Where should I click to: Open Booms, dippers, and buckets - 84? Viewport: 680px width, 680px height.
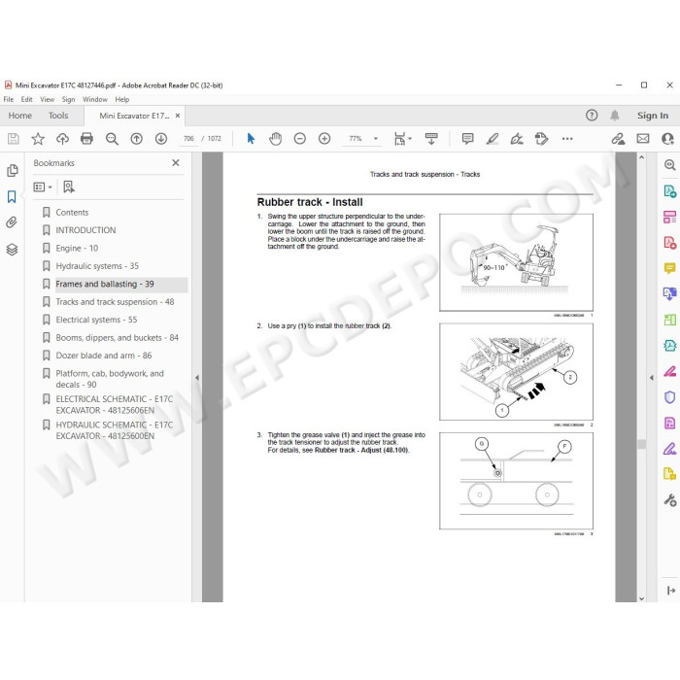118,338
